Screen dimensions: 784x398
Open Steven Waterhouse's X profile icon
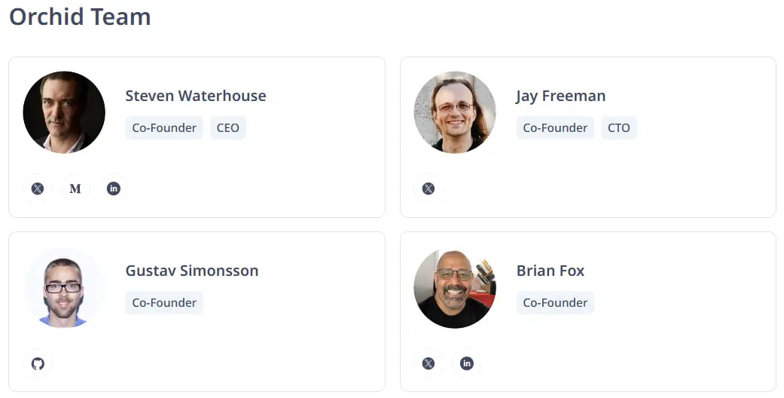(x=38, y=188)
